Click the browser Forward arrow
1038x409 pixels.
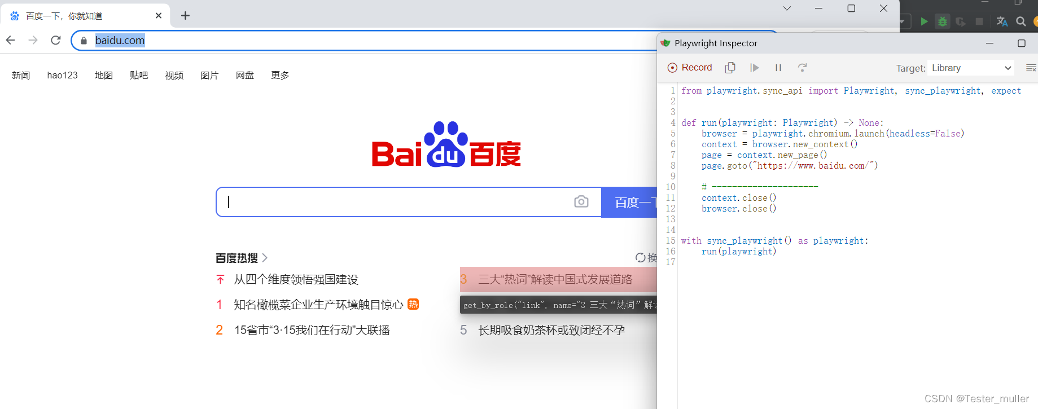[x=33, y=40]
